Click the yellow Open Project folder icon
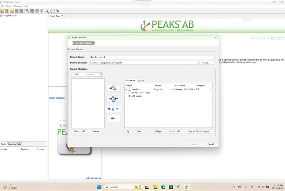This screenshot has width=285, height=191. 12,11
